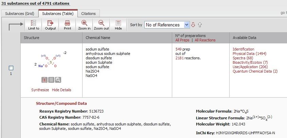287x138 pixels.
Task: Click Hide Details link
Action: [61, 90]
